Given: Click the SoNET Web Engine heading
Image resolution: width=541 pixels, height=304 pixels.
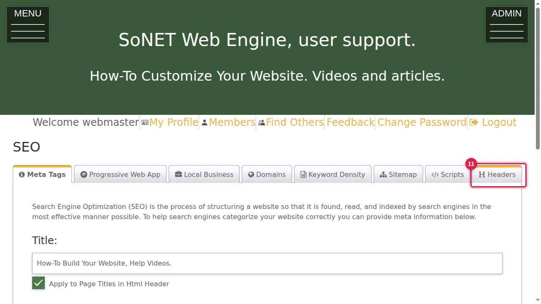Looking at the screenshot, I should [267, 40].
